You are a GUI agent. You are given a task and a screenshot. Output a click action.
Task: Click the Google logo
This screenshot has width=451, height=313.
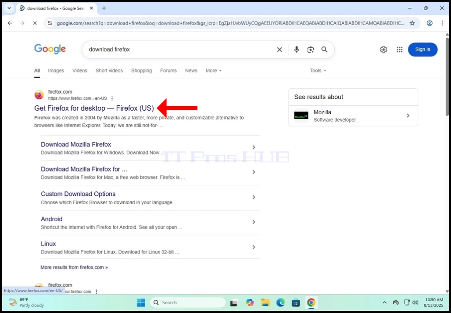(50, 49)
